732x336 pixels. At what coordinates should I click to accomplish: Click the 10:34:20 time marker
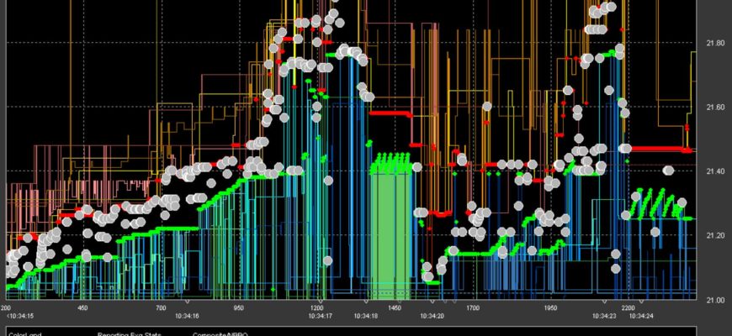point(432,316)
